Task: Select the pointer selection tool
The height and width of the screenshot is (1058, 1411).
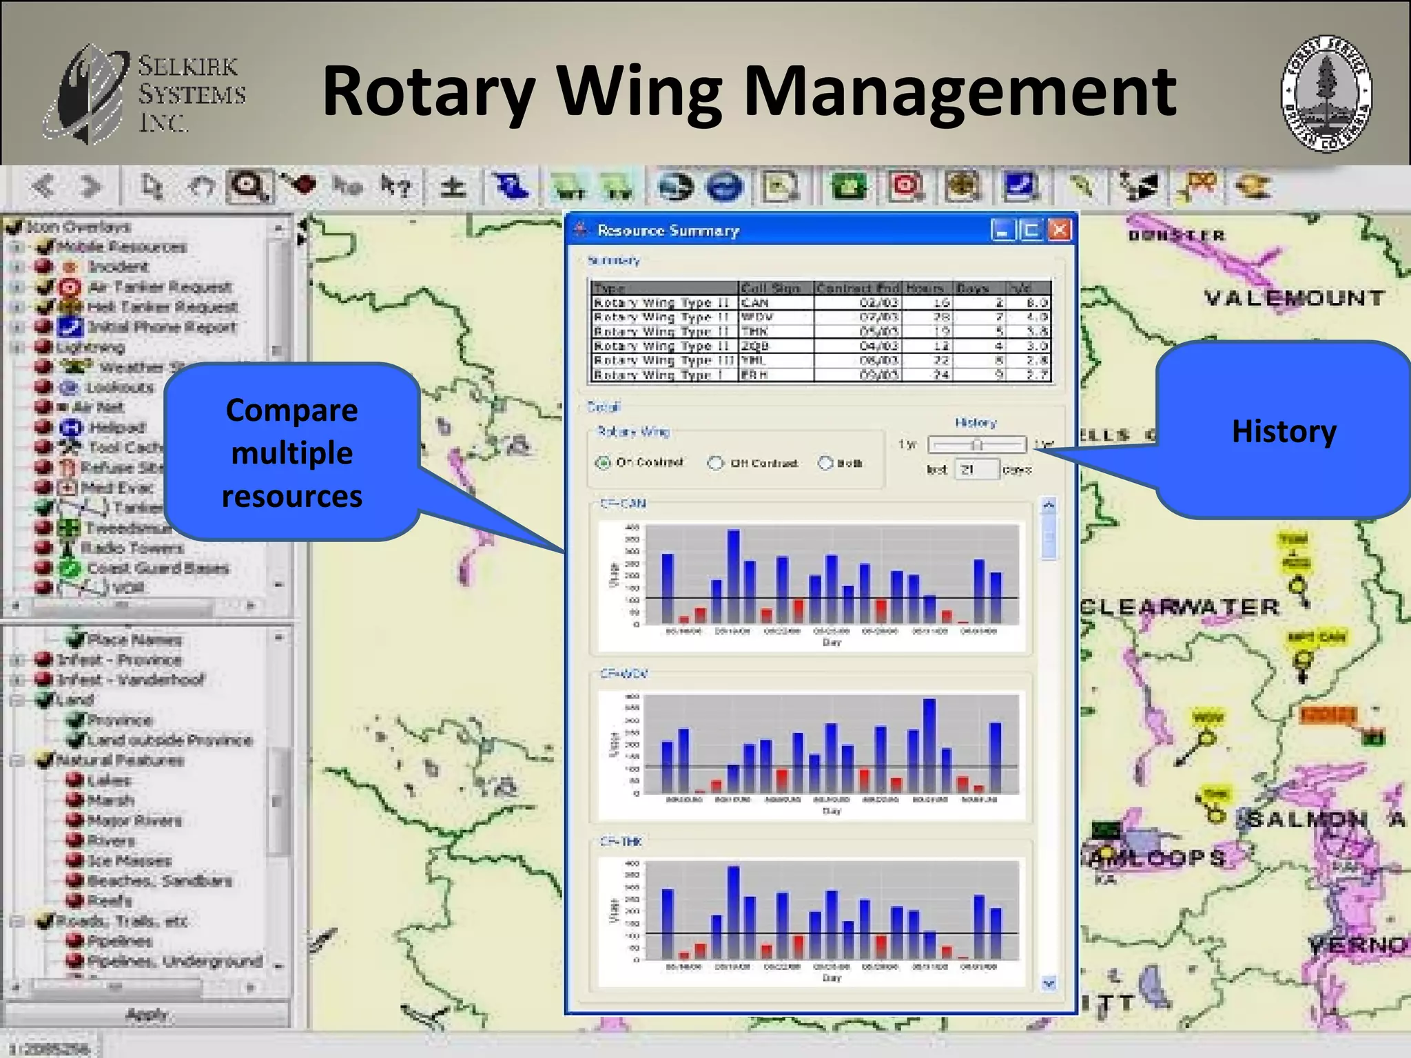Action: pos(152,186)
